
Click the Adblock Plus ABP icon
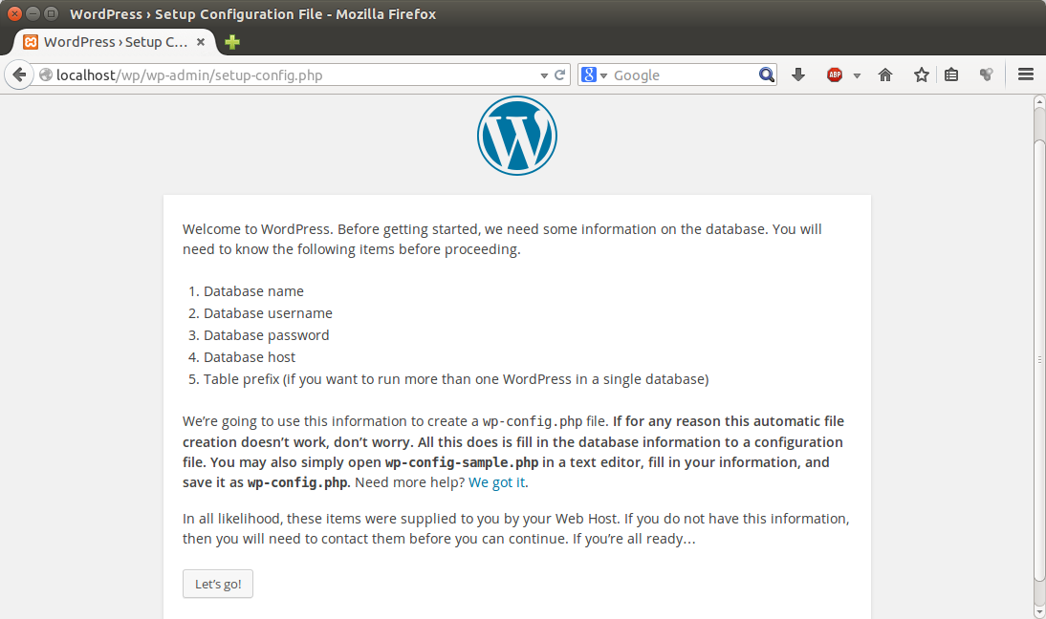tap(835, 75)
